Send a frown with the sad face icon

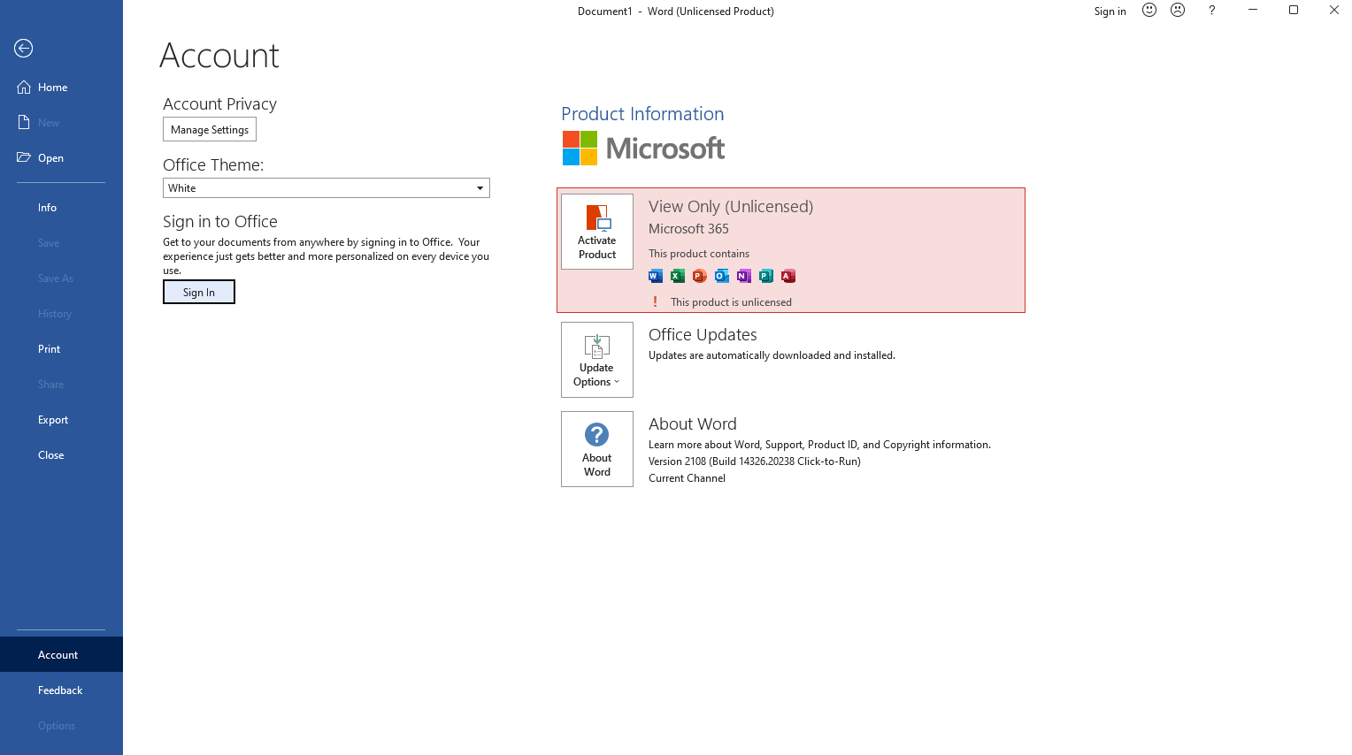(x=1178, y=11)
